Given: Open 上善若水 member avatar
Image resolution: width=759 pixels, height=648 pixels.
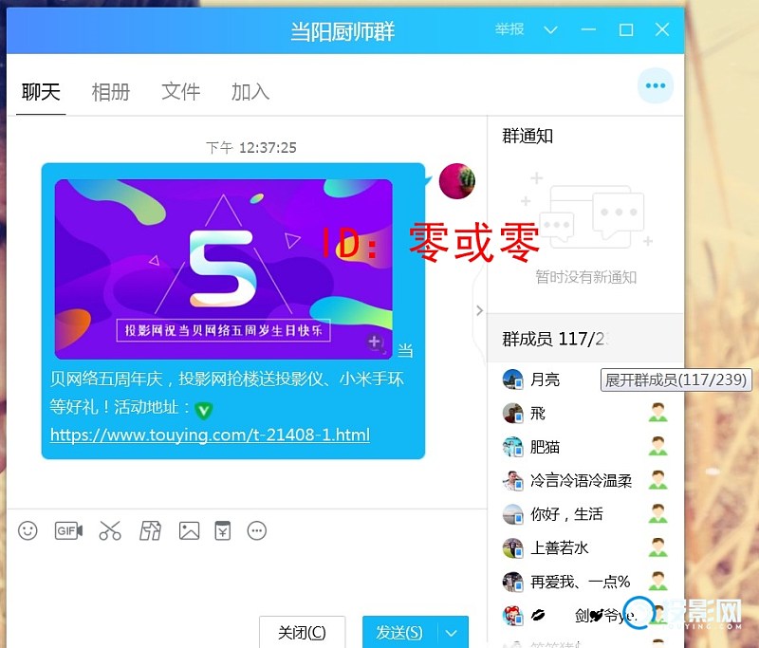Looking at the screenshot, I should (512, 547).
